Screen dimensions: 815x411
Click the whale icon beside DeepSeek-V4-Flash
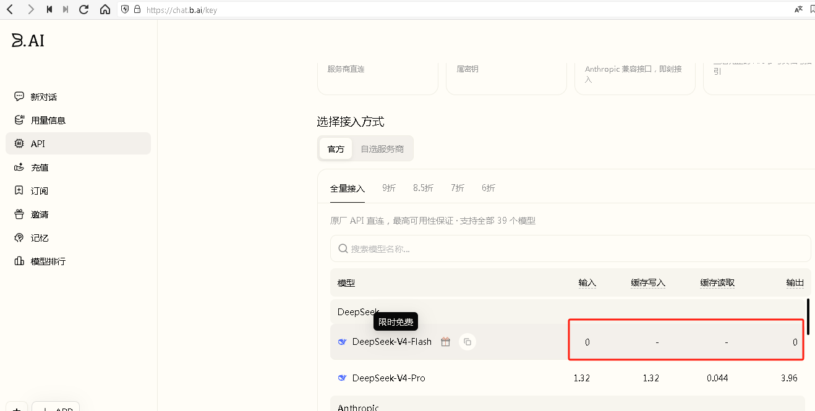pos(342,342)
